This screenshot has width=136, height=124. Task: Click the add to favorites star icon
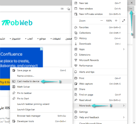68,9
